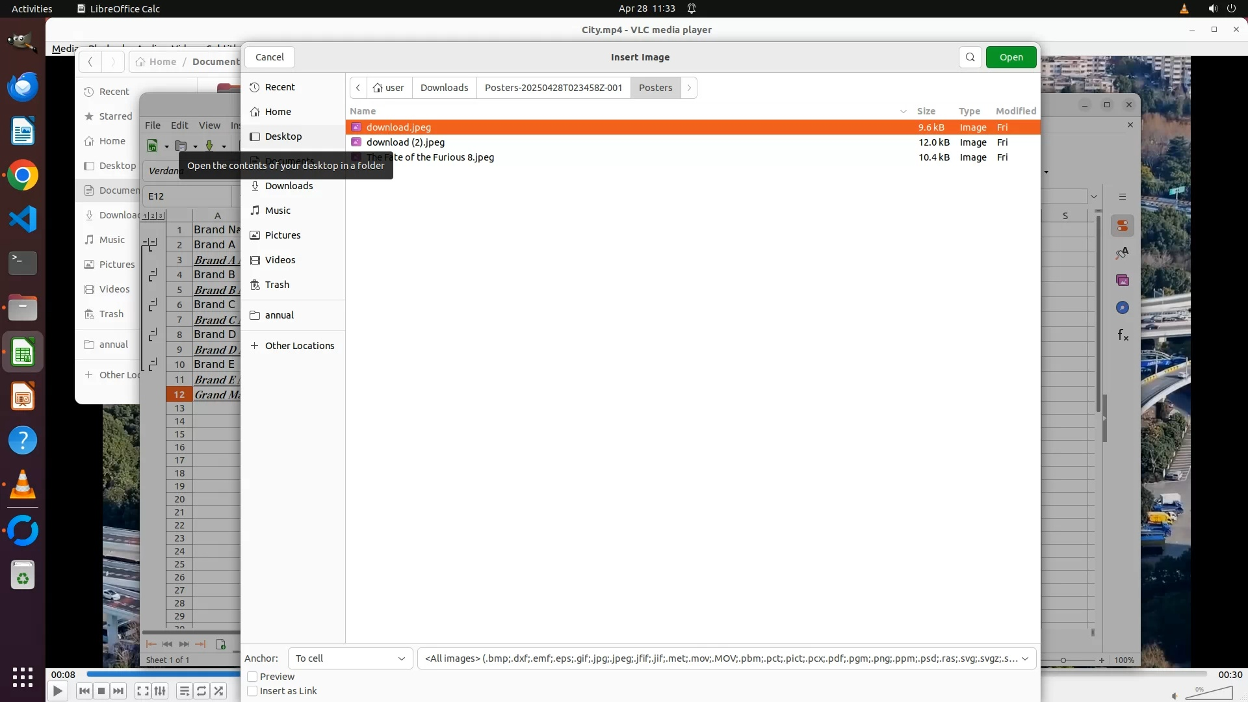Skip to next media in VLC
1248x702 pixels.
tap(118, 691)
